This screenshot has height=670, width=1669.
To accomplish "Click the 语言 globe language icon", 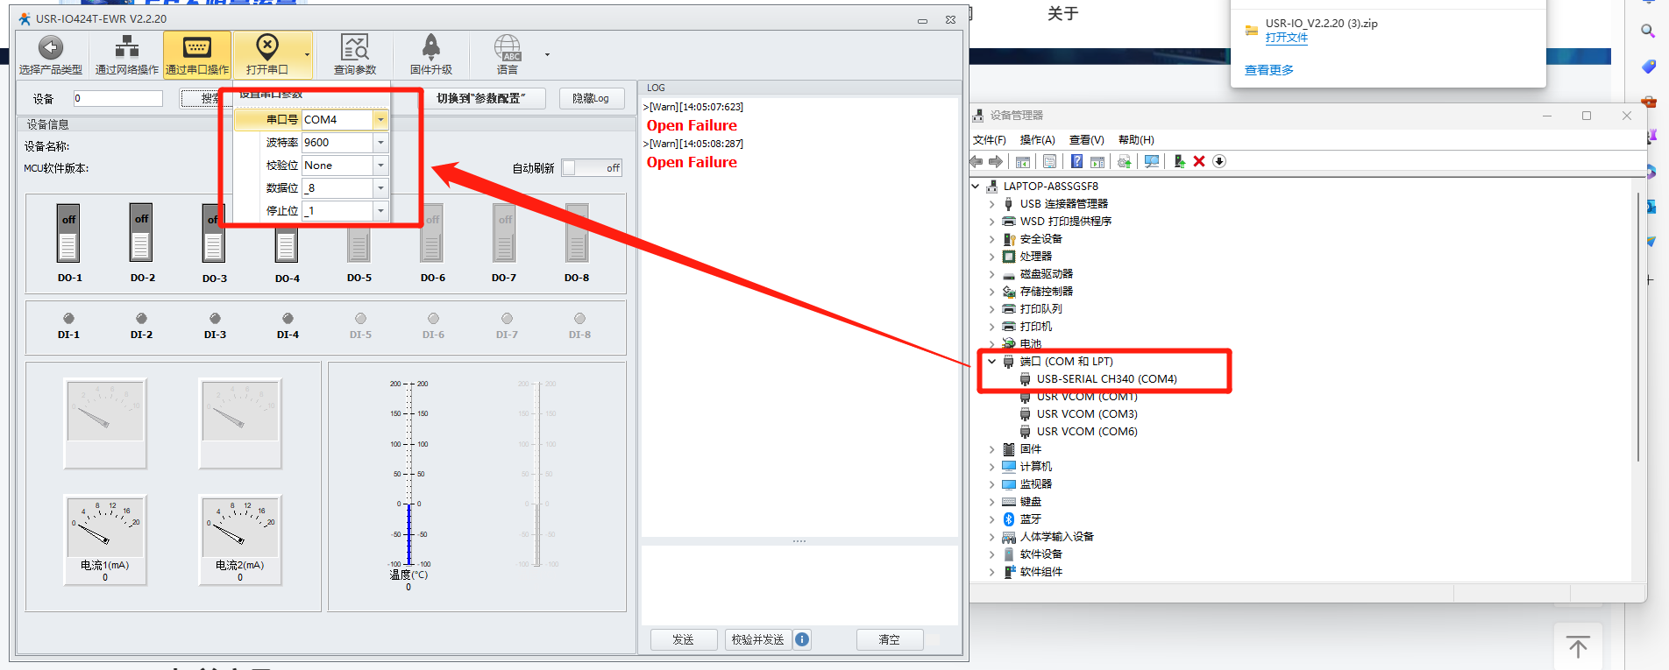I will pos(507,48).
